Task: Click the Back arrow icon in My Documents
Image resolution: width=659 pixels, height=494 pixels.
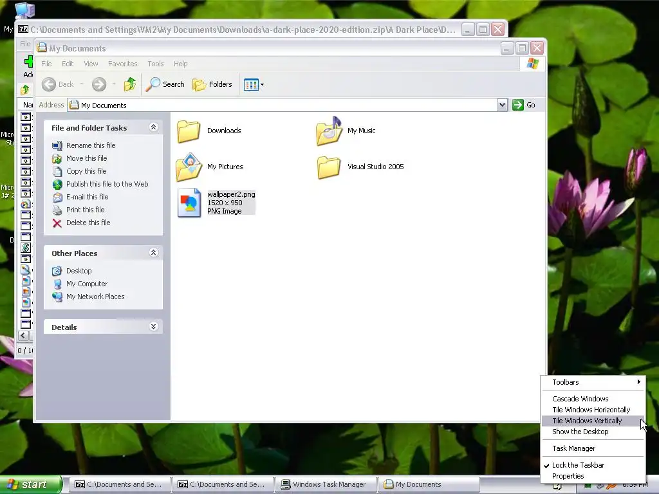Action: click(49, 84)
